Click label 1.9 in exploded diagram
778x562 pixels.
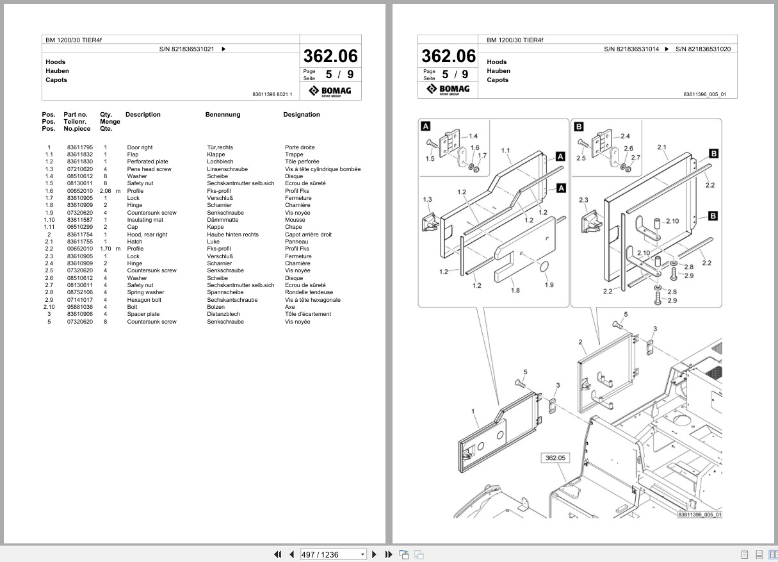(549, 285)
